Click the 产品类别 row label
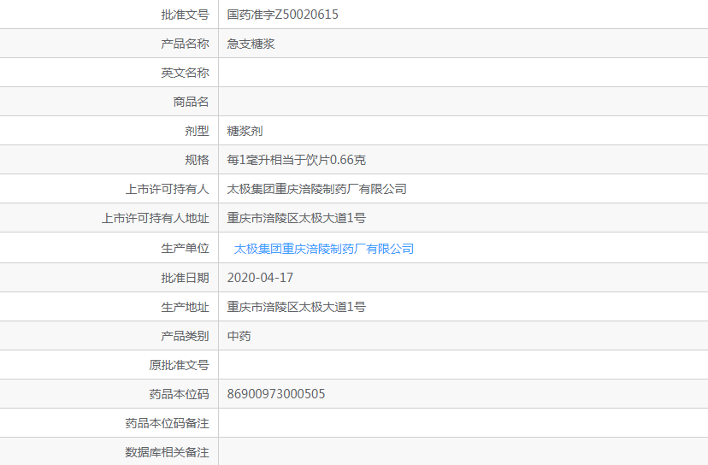 [x=186, y=336]
